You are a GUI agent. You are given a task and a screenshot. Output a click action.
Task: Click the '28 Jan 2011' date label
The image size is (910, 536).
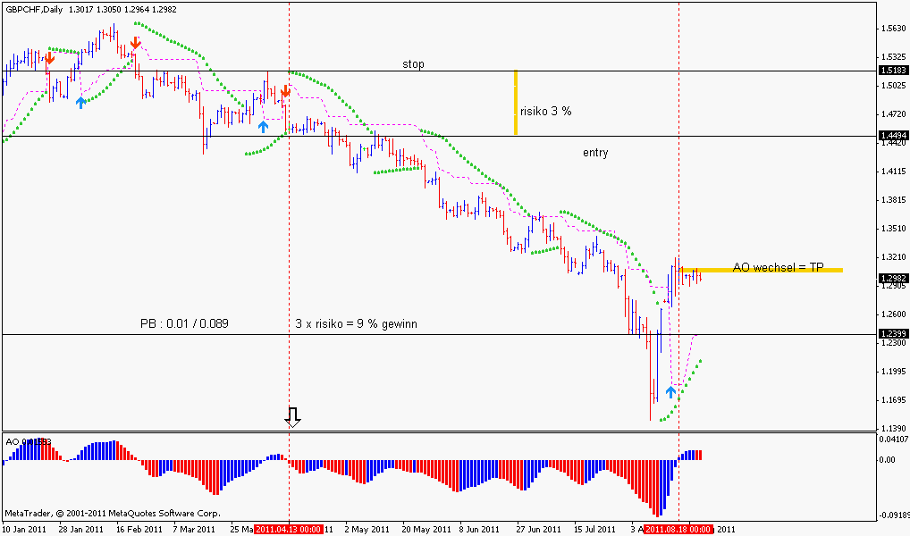click(82, 529)
